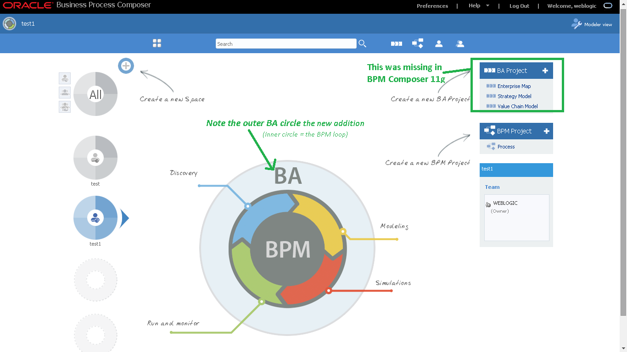
Task: Click the oval icon next to Welcome weblogic
Action: [x=608, y=6]
